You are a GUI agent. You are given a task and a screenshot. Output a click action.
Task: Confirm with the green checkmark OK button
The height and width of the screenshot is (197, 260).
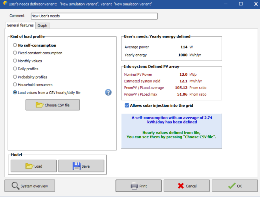tap(235, 186)
